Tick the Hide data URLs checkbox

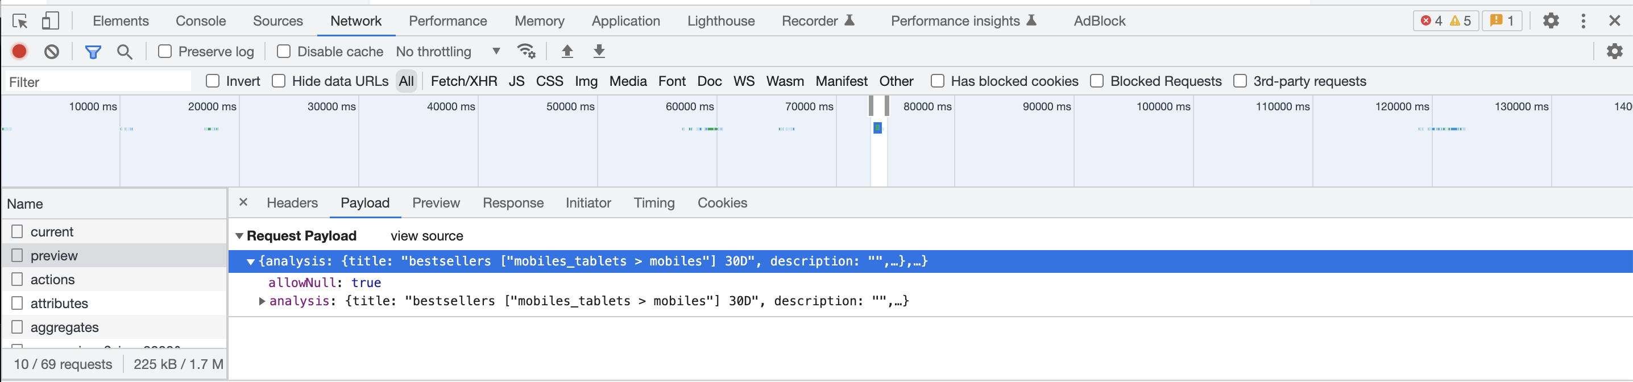click(278, 81)
